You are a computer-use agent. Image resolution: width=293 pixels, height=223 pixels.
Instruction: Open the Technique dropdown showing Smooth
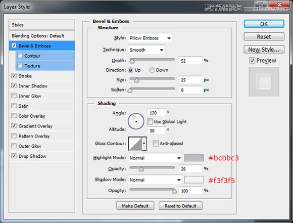coord(146,50)
